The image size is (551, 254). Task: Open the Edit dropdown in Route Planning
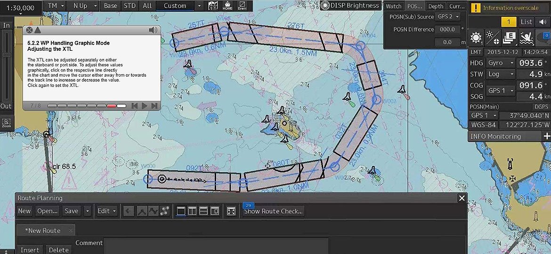107,211
